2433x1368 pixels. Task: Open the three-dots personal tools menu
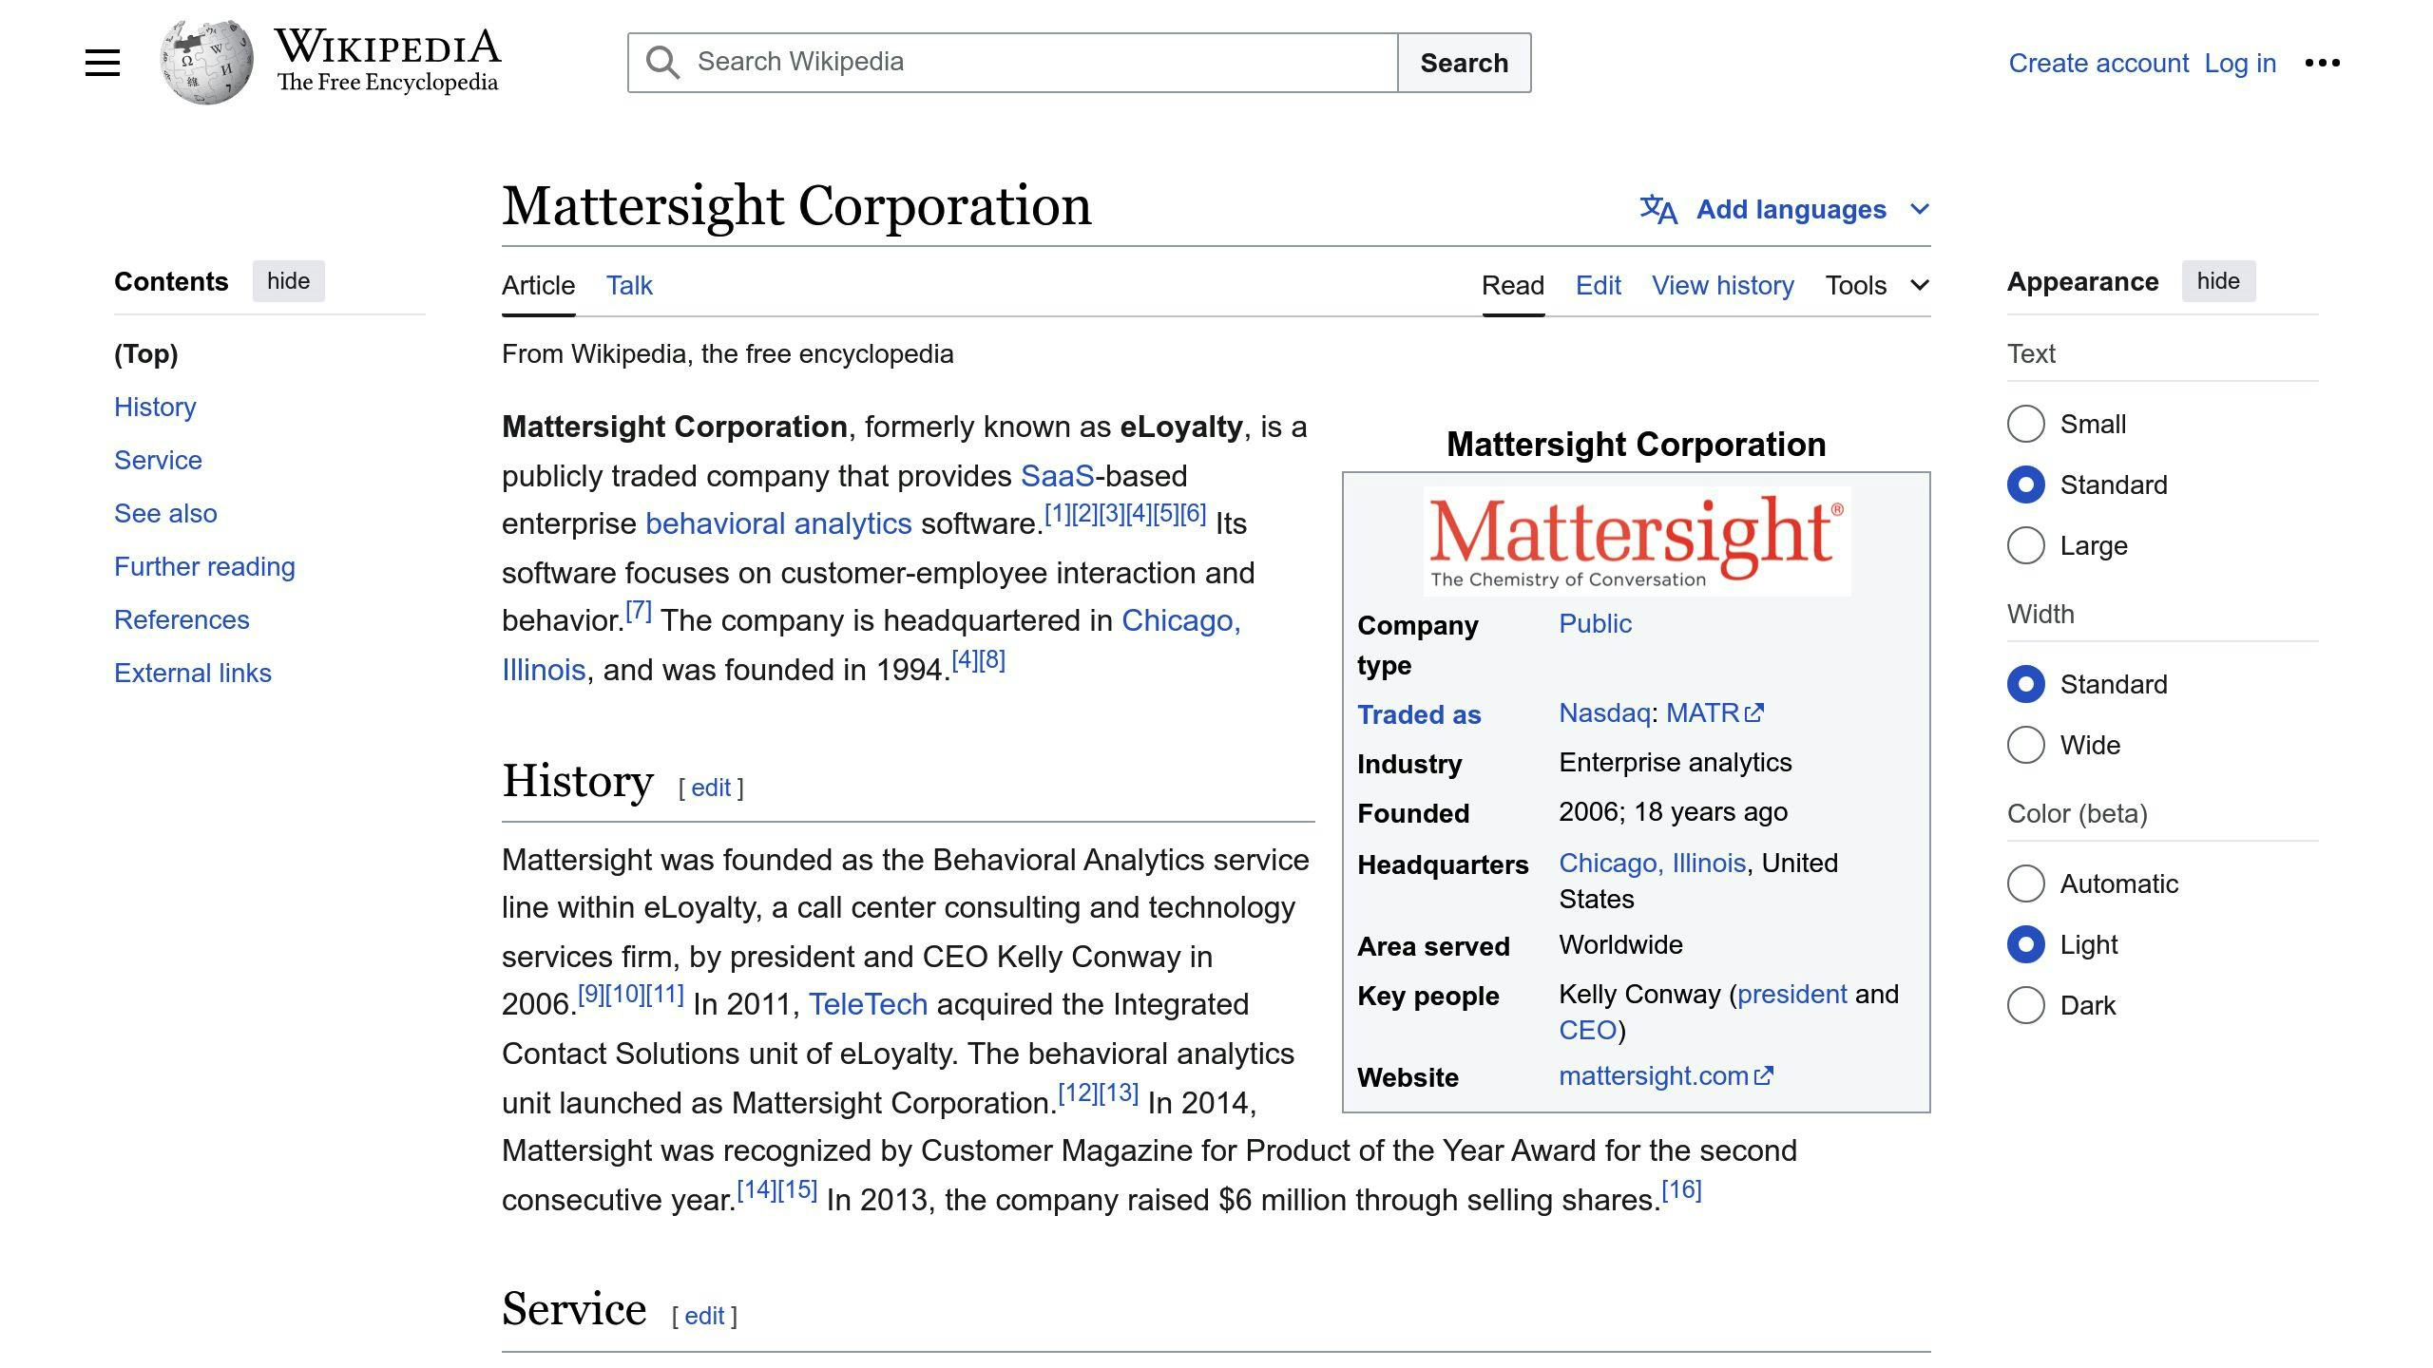point(2323,63)
